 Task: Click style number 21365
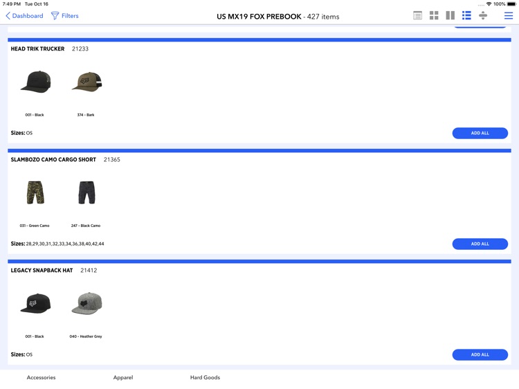[x=112, y=160]
